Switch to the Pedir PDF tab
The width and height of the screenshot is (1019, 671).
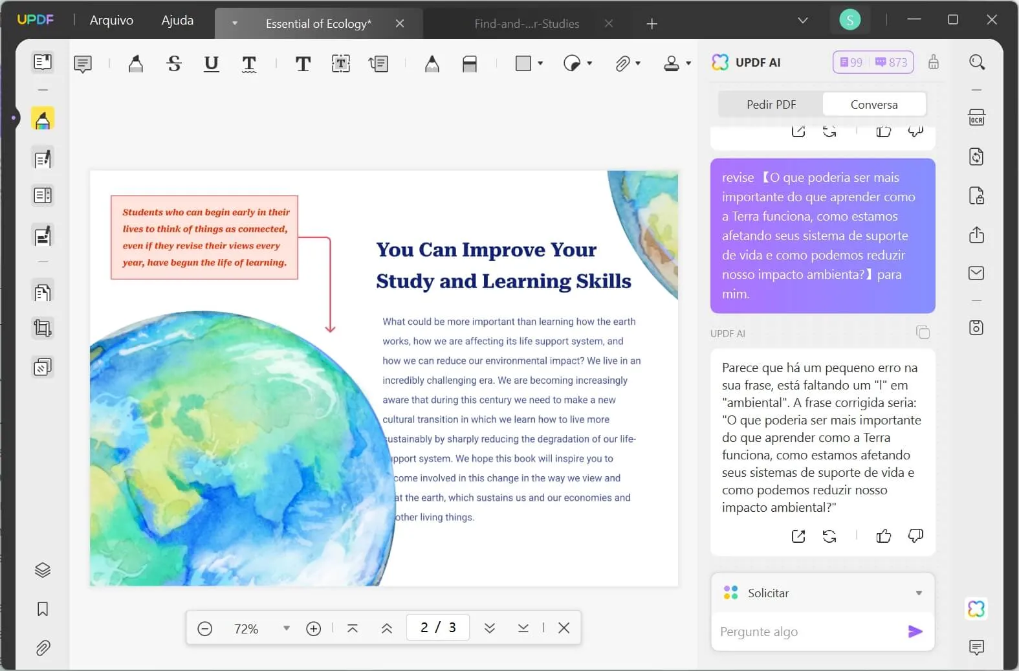coord(771,104)
